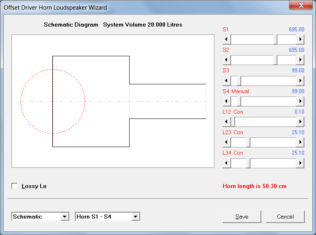
Task: Click the S3 label
Action: pos(226,70)
